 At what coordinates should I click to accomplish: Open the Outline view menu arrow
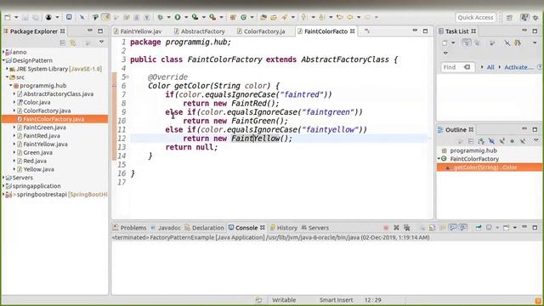535,140
